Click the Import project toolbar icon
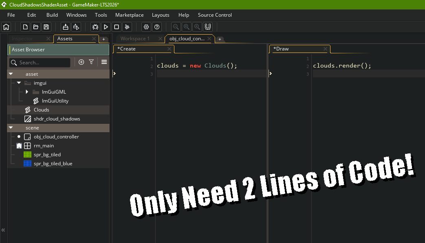 pyautogui.click(x=65, y=27)
